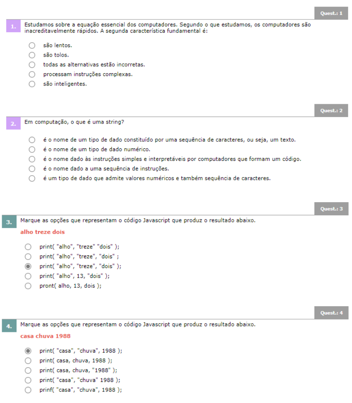Click the teal number 4 question badge

point(9,326)
